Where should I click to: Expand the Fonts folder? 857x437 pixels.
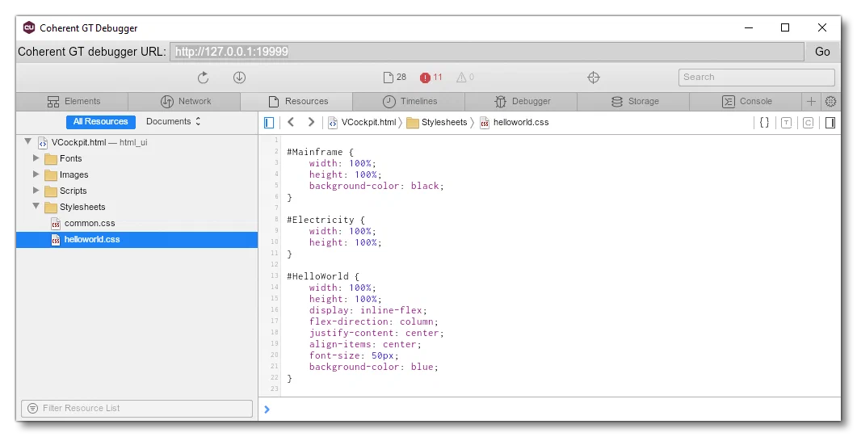[x=36, y=158]
